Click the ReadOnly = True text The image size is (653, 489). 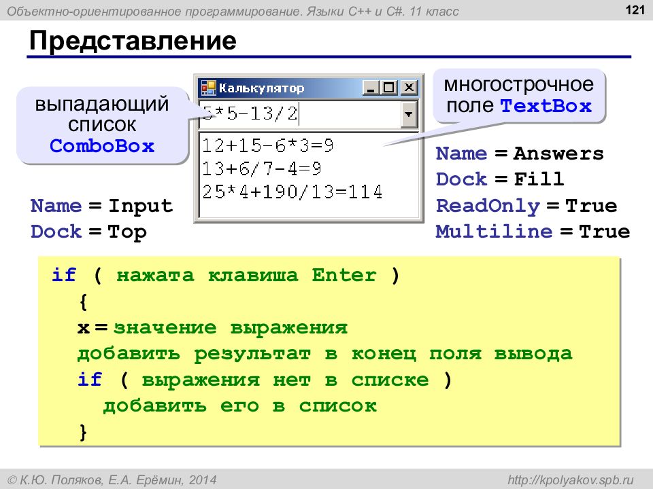[526, 206]
